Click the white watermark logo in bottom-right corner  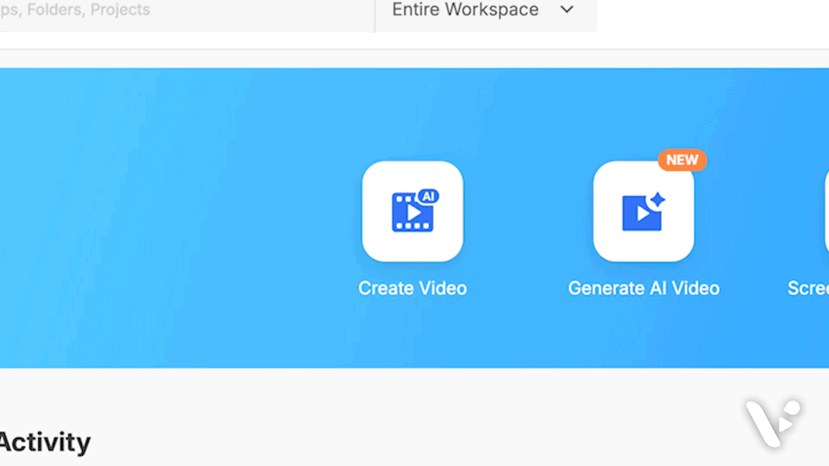pyautogui.click(x=773, y=422)
